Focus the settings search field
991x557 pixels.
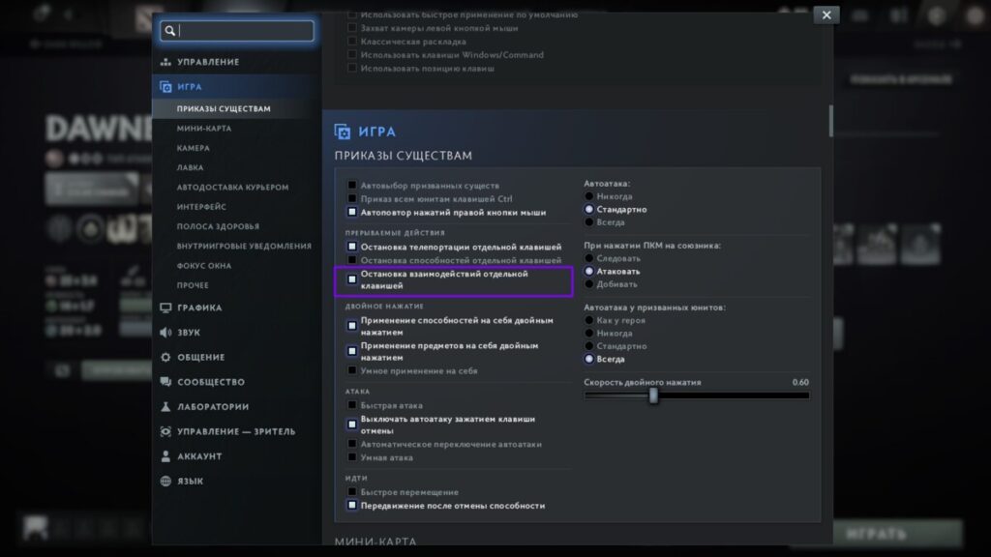pos(237,30)
